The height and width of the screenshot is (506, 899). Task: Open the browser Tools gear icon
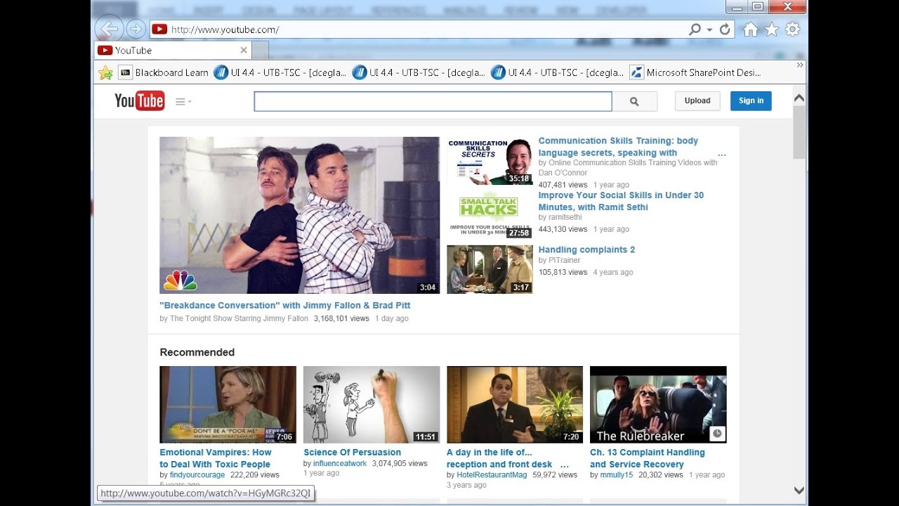(792, 30)
